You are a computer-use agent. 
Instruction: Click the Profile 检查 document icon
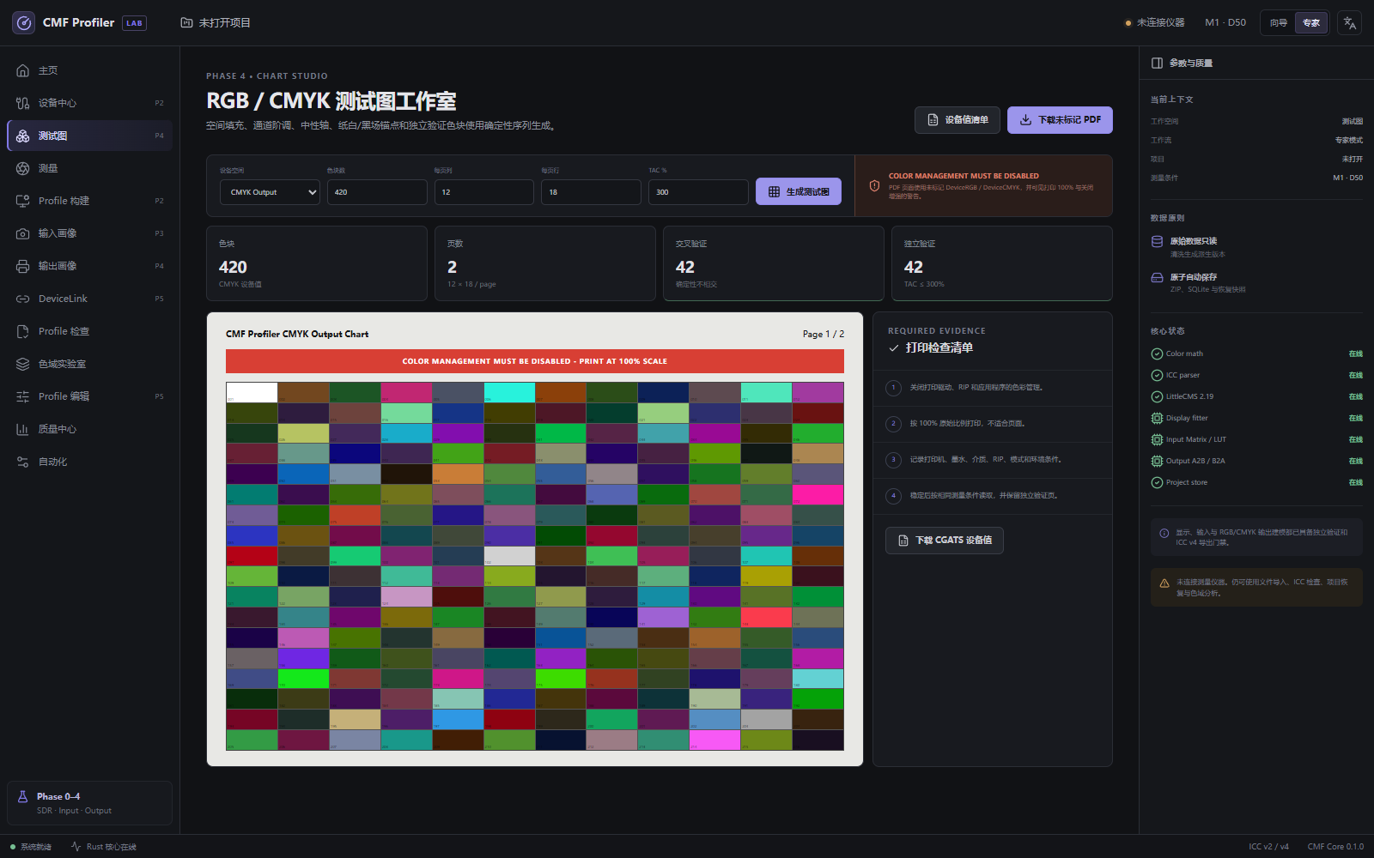coord(23,331)
